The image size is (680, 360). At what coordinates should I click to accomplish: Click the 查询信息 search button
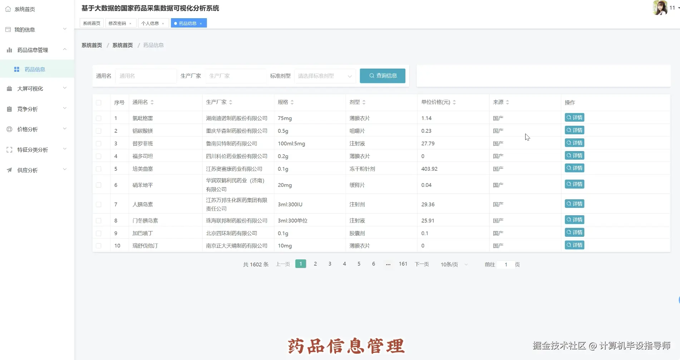pyautogui.click(x=382, y=76)
